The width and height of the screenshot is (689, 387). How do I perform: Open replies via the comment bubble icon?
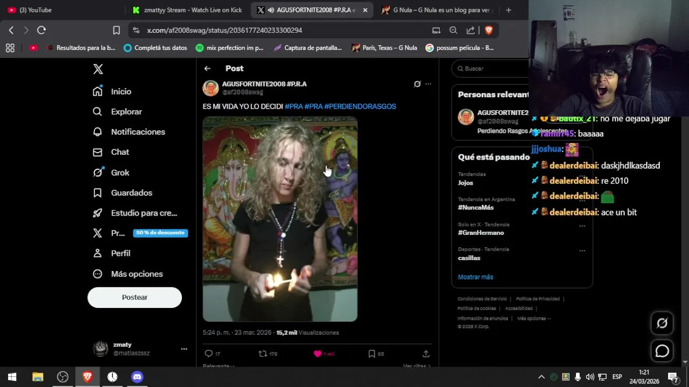[209, 354]
